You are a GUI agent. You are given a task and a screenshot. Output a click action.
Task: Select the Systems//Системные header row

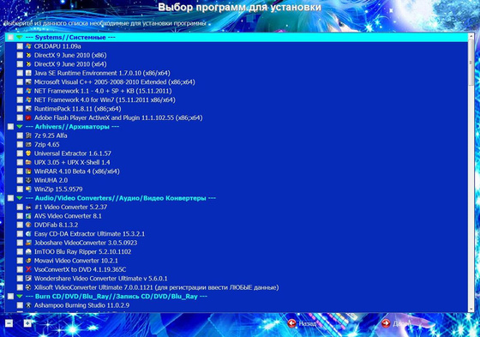(x=237, y=38)
